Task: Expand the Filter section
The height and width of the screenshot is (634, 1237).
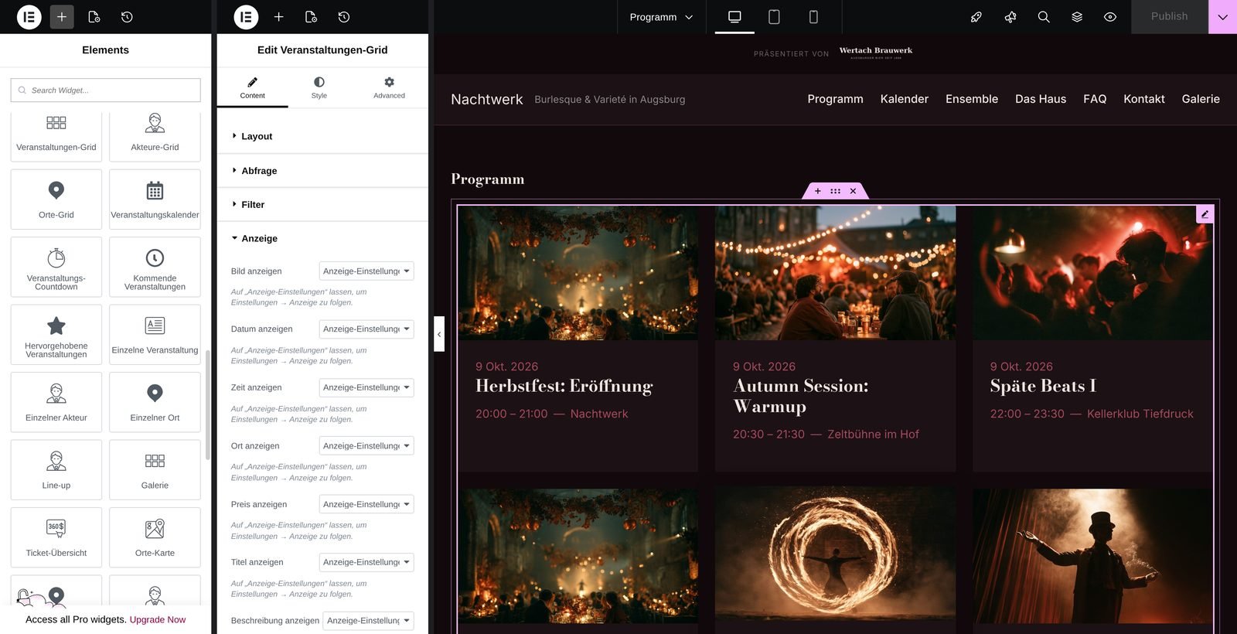Action: (x=322, y=205)
